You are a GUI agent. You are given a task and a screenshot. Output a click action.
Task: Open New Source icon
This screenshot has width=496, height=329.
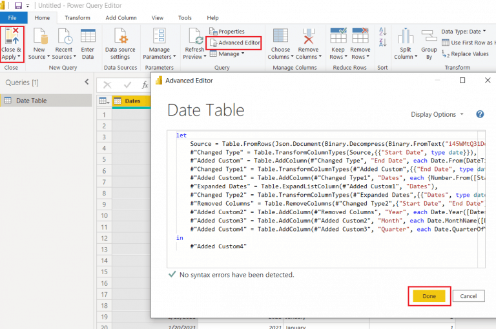tap(41, 35)
